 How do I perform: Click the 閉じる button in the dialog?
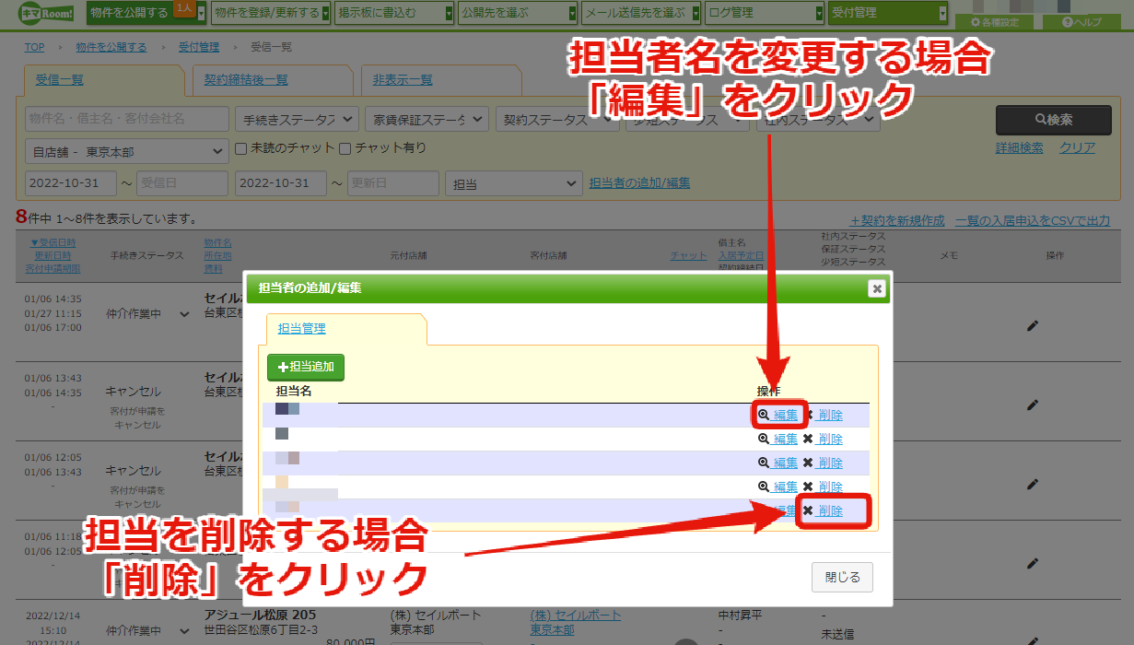tap(842, 578)
